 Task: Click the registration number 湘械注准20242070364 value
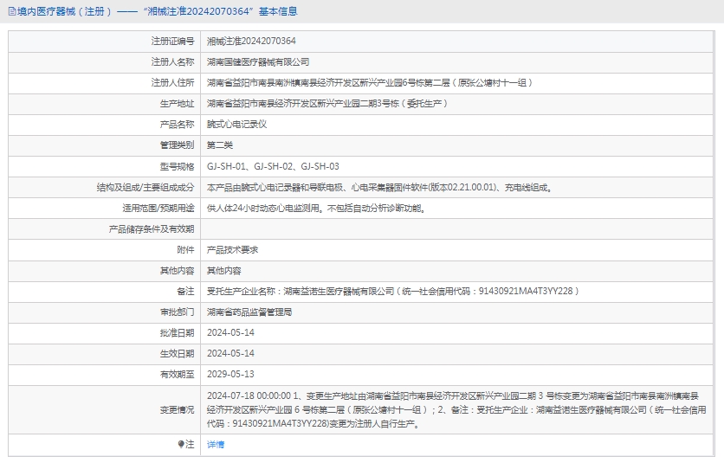[251, 41]
